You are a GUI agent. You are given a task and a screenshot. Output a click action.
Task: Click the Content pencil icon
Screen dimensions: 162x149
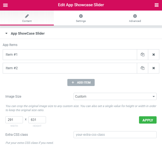click(27, 16)
